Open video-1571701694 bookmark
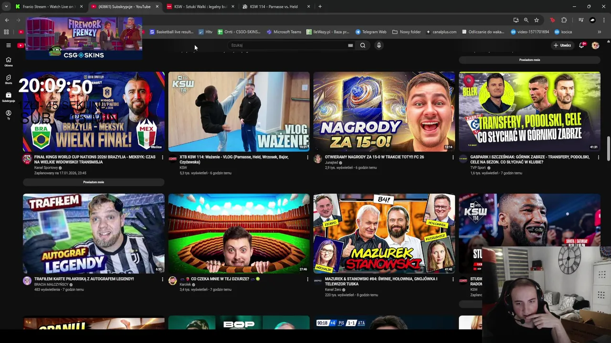This screenshot has width=611, height=343. click(530, 32)
